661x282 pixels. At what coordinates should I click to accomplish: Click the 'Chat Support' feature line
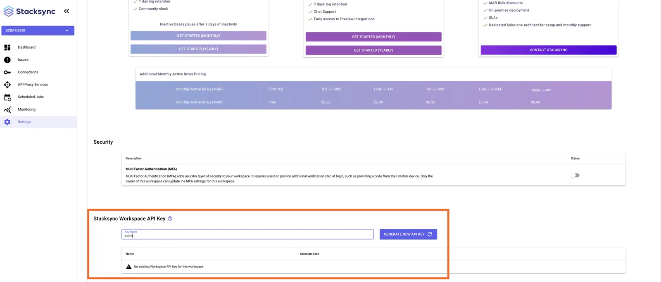click(325, 12)
